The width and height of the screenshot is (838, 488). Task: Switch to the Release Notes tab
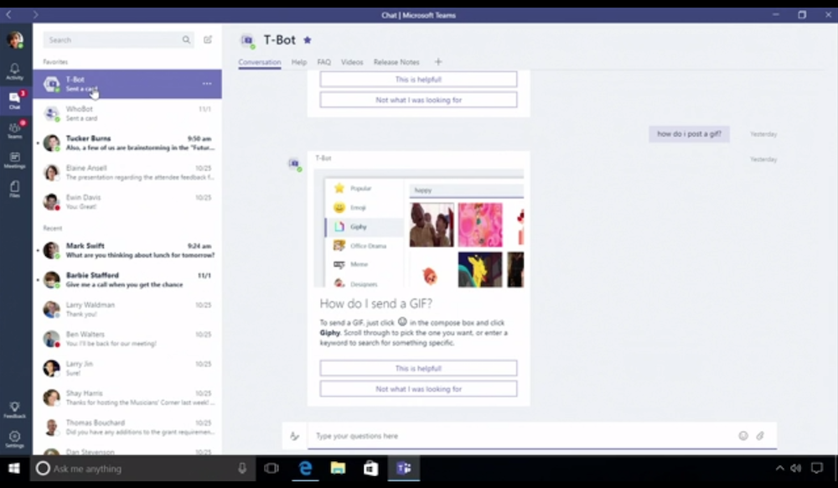click(396, 62)
